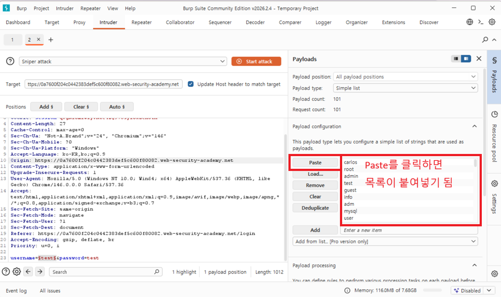Expand the Disabled status dropdown arrow
The height and width of the screenshot is (297, 501).
[x=489, y=290]
